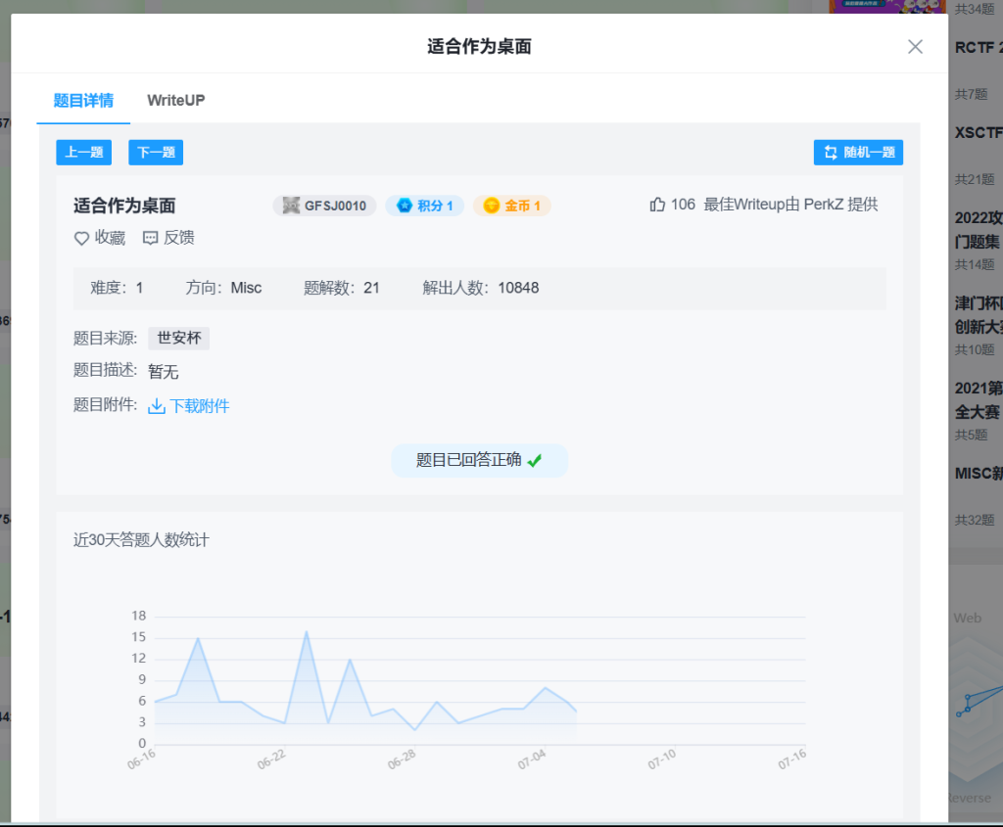Close the 适合作为桌面 dialog
This screenshot has height=827, width=1003.
pos(915,47)
